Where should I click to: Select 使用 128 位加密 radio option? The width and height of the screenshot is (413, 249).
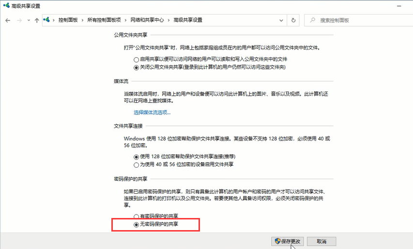tap(136, 157)
